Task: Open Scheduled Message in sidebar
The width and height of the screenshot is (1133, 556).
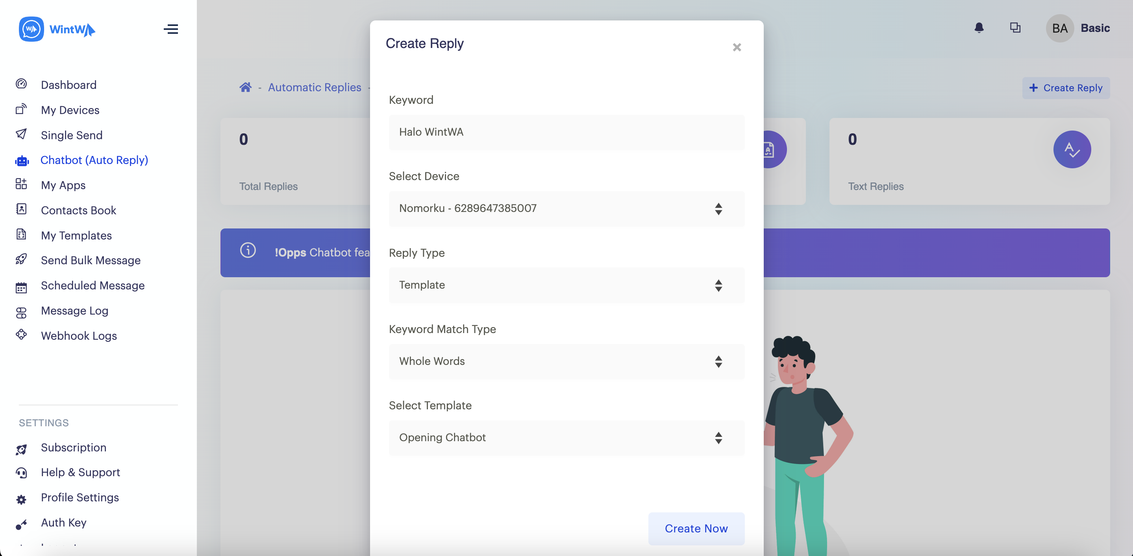Action: 93,285
